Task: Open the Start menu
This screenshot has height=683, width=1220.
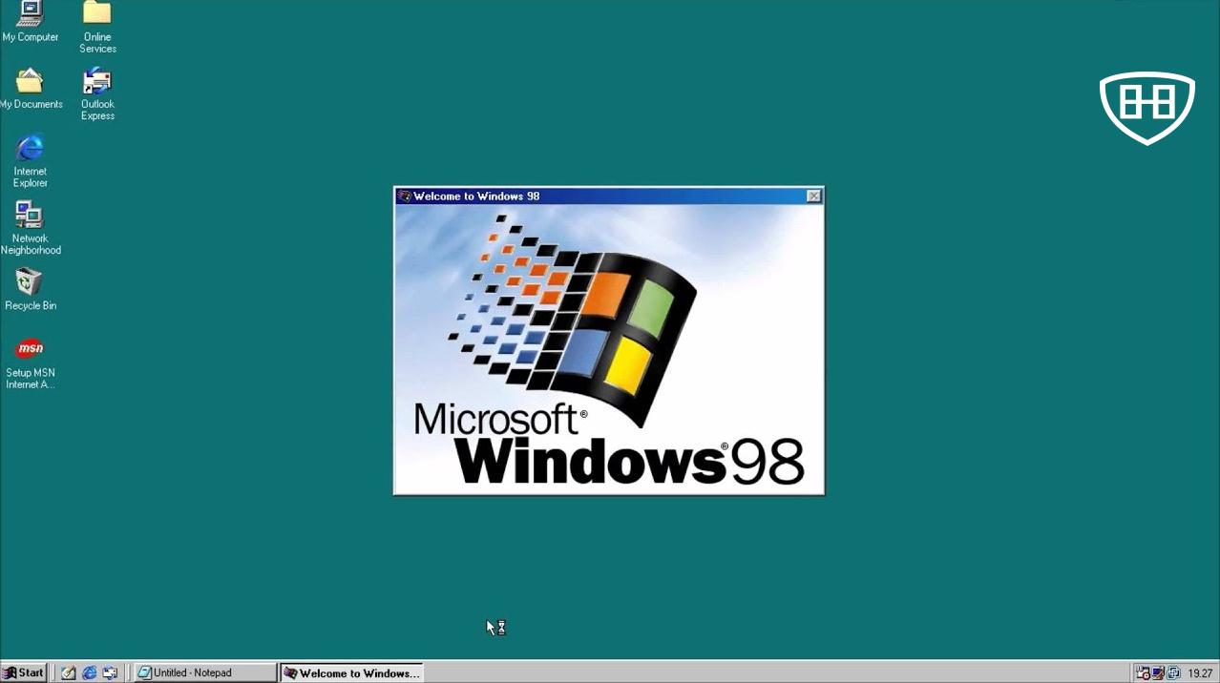Action: tap(25, 673)
